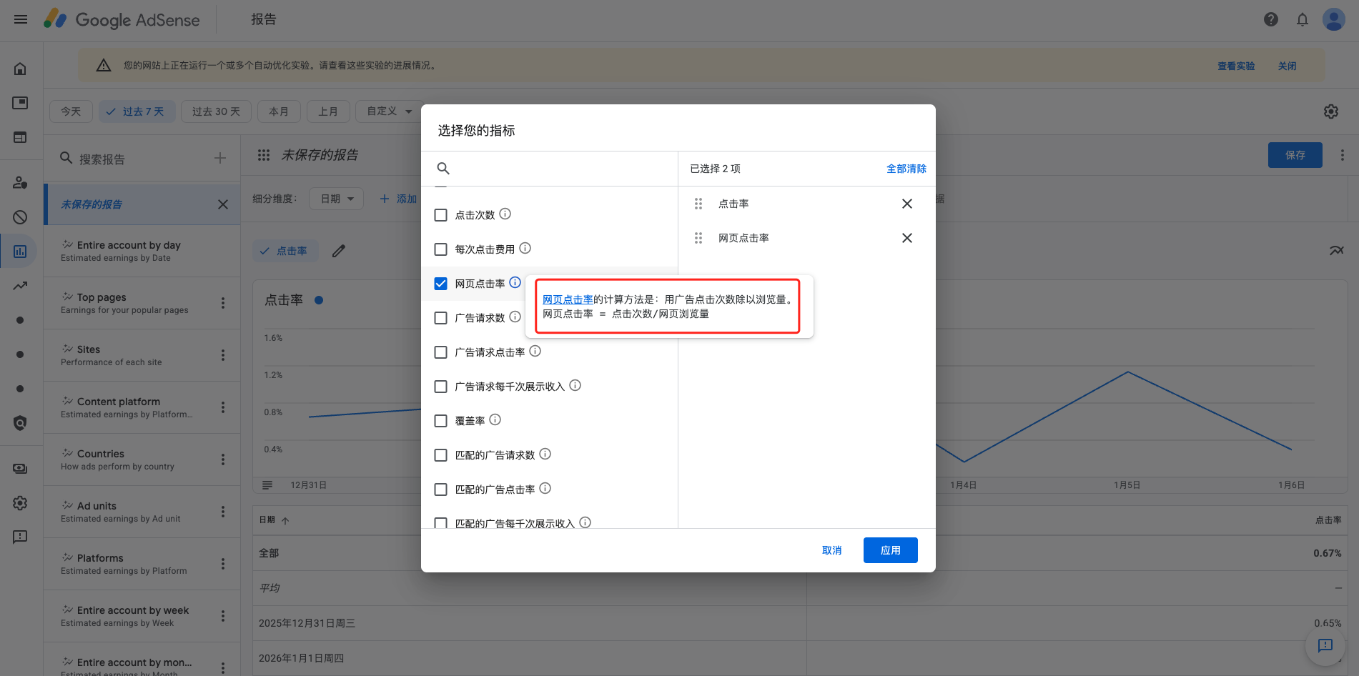1359x676 pixels.
Task: Select the 过去 30 天 date tab
Action: click(x=216, y=111)
